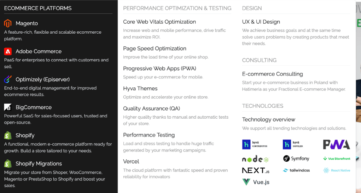The image size is (361, 193).
Task: Click the Magento logo icon
Action: coord(8,23)
